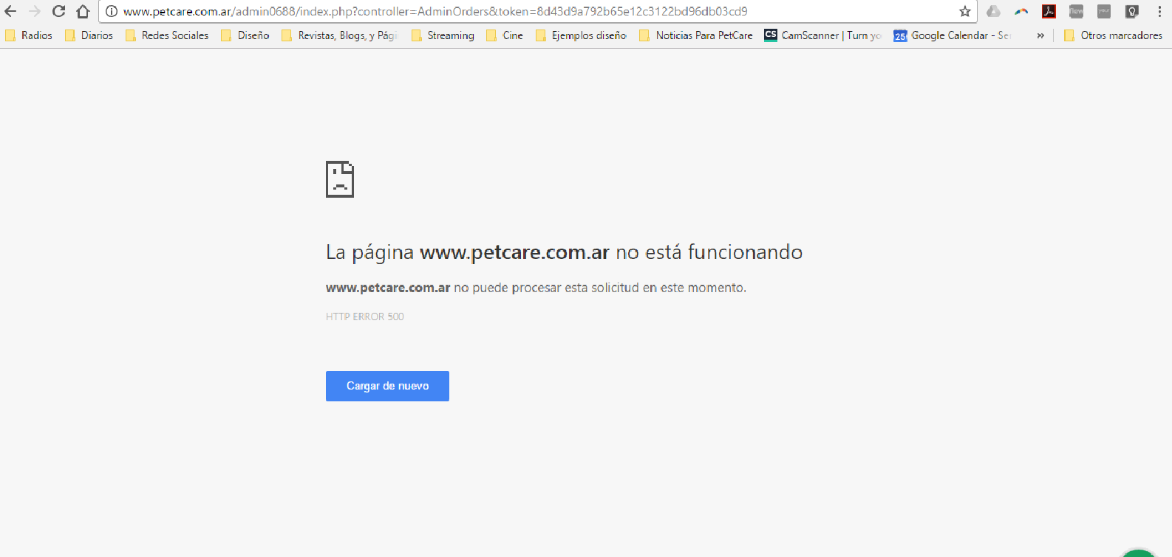Click the gray 'your' extension icon
1172x557 pixels.
[x=1104, y=11]
